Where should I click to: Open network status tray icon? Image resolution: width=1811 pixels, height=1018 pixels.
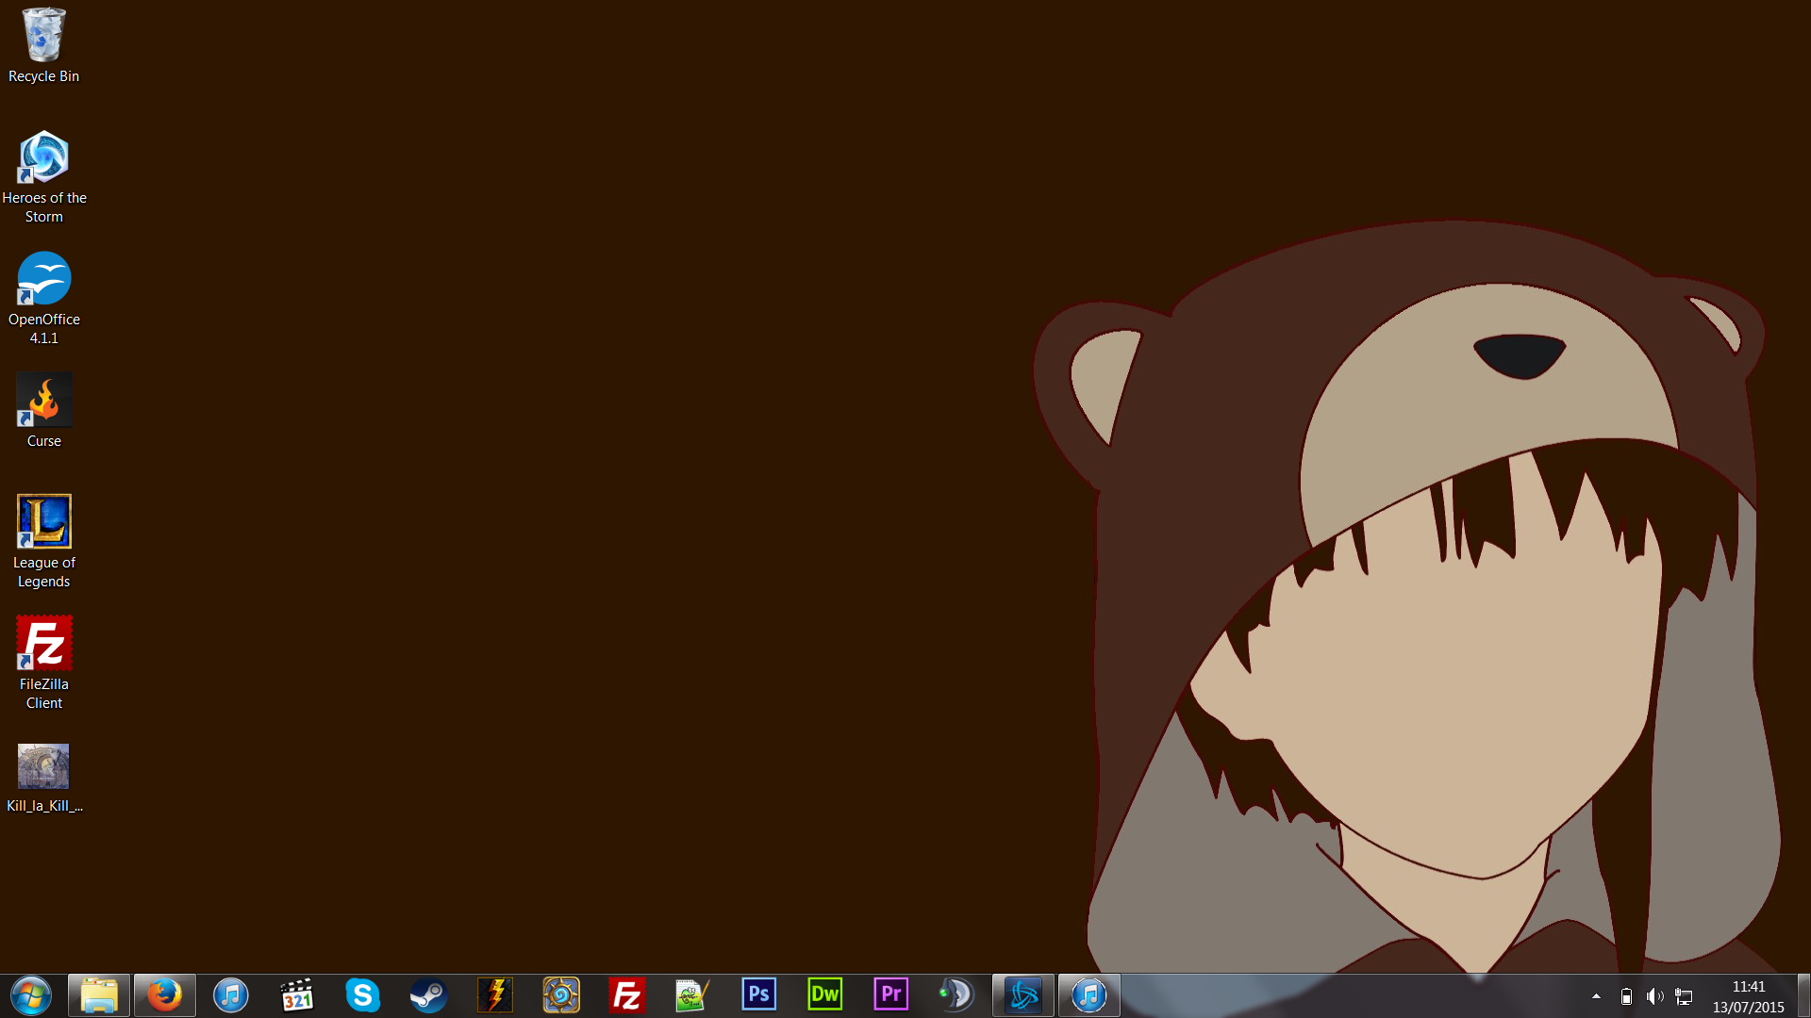1684,996
